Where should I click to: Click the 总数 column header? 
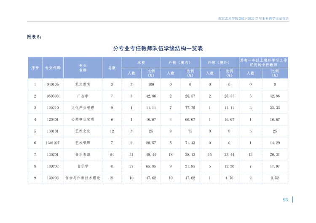112,68
